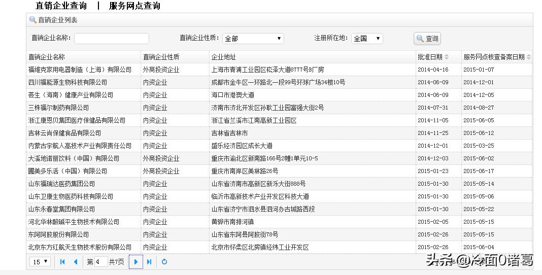Viewport: 542px width, 275px height.
Task: Select row 福维克家用电器制造（上海）有限公司
Action: point(279,70)
